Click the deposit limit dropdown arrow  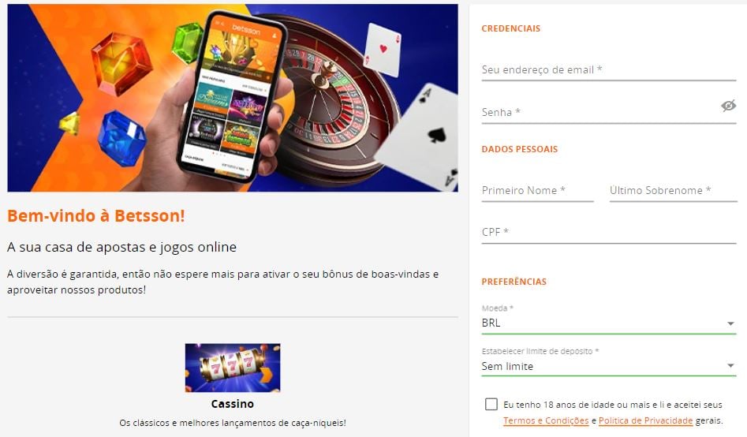(x=730, y=366)
